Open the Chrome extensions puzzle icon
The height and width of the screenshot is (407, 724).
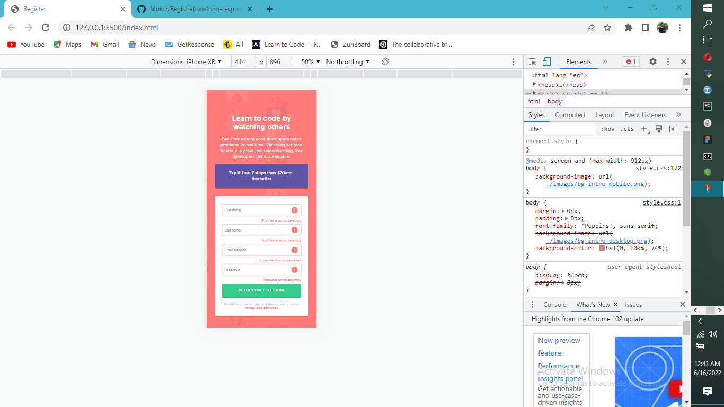[629, 28]
